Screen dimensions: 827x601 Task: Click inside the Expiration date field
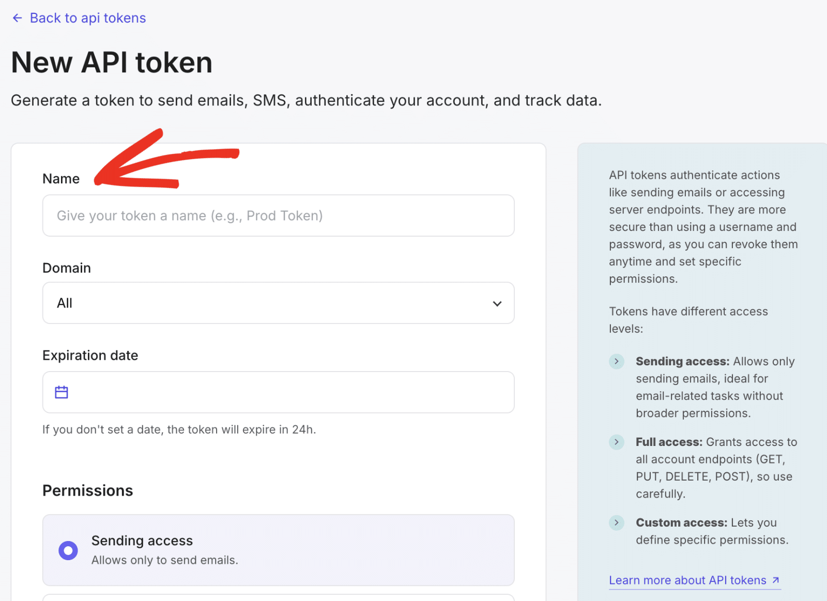(x=289, y=392)
